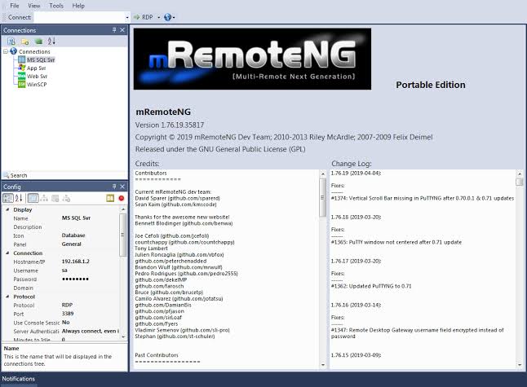Open the Notifications panel tab
Screen dimensions: 527x387
(x=19, y=379)
